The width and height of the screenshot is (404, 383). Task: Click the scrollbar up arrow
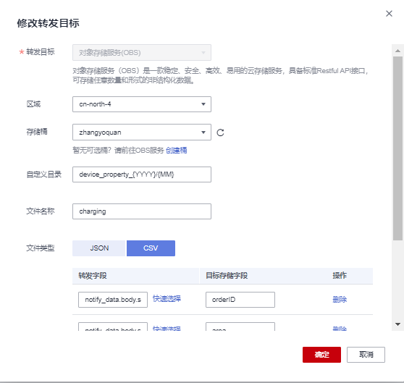[x=397, y=51]
